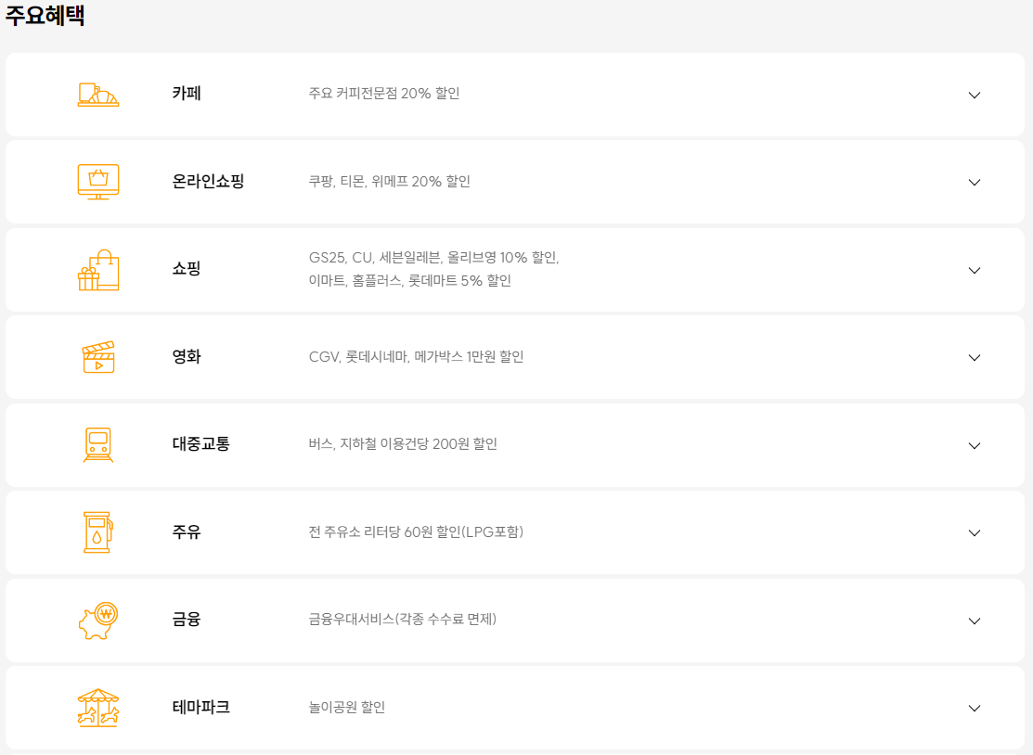Open the 금융 benefits chevron

coord(975,621)
